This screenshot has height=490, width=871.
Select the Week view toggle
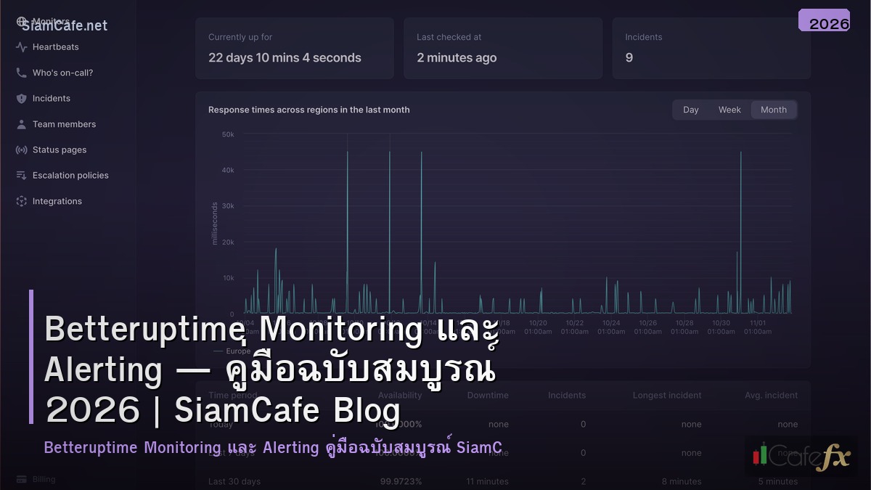click(729, 110)
